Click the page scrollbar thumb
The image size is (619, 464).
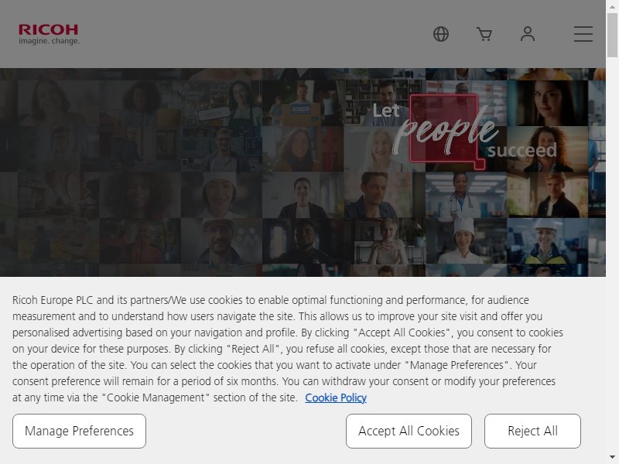[612, 35]
